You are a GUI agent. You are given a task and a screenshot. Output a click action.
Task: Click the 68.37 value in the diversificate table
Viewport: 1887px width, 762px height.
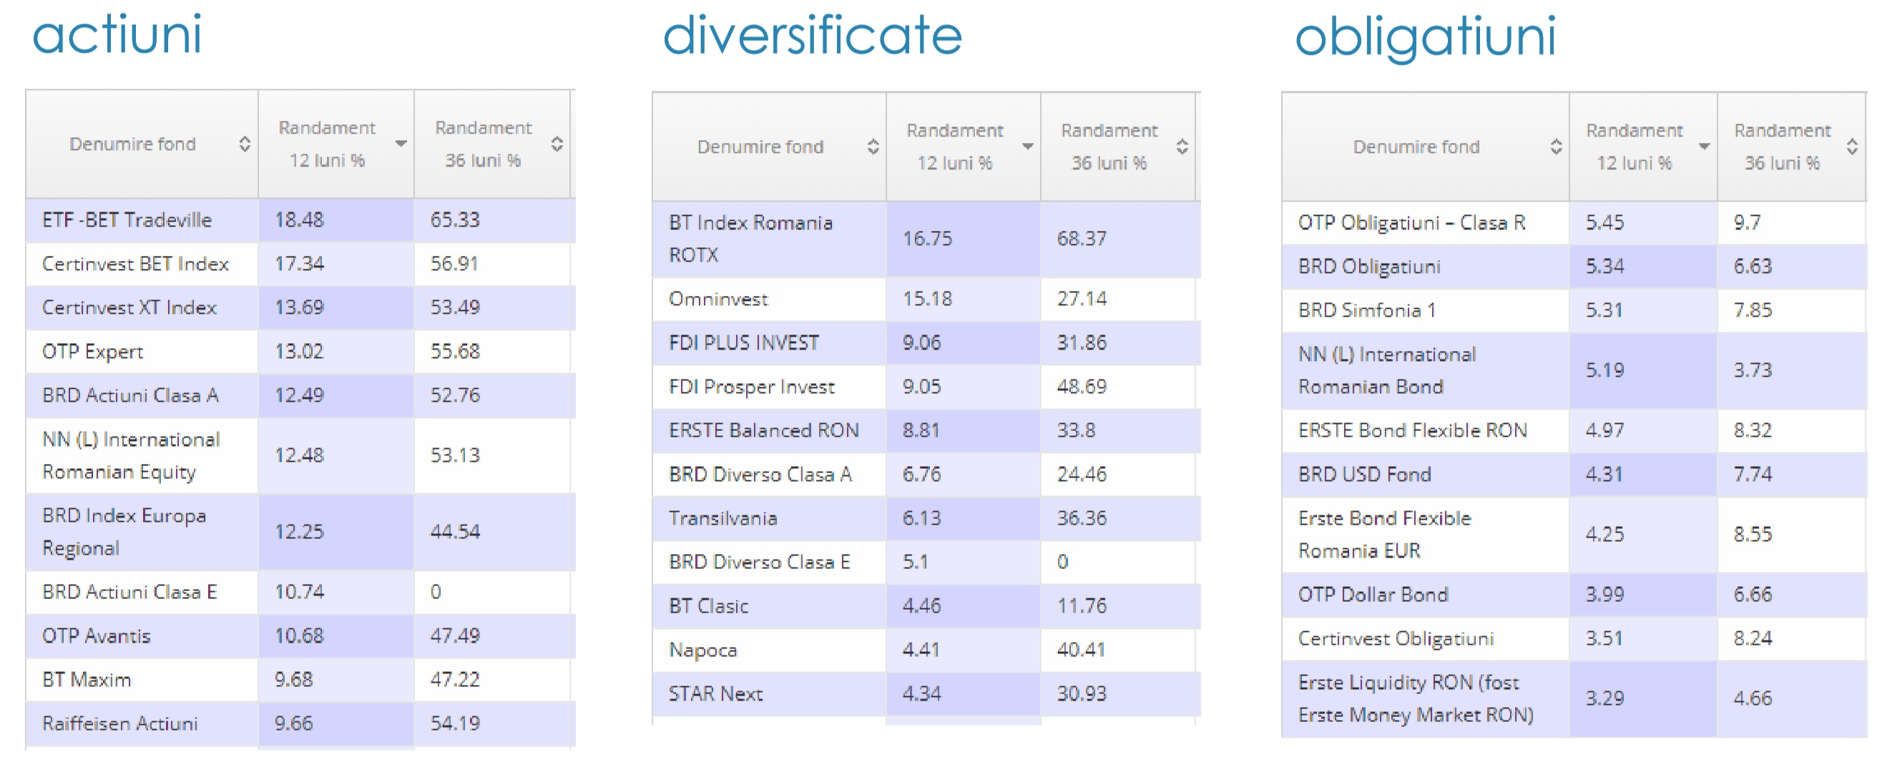(x=1082, y=239)
